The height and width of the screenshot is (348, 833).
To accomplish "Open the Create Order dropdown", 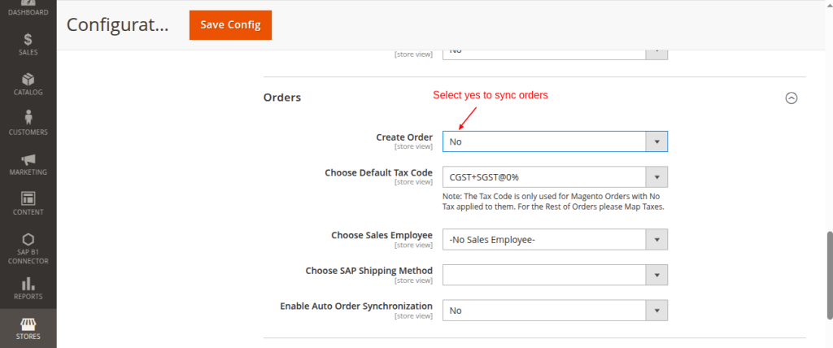I will (555, 141).
